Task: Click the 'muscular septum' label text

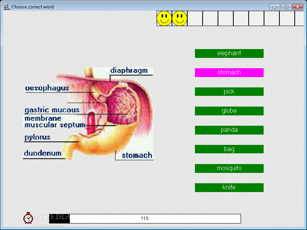Action: pyautogui.click(x=55, y=125)
